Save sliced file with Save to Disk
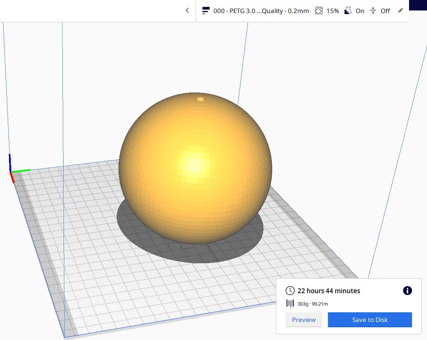This screenshot has width=427, height=340. pyautogui.click(x=370, y=320)
